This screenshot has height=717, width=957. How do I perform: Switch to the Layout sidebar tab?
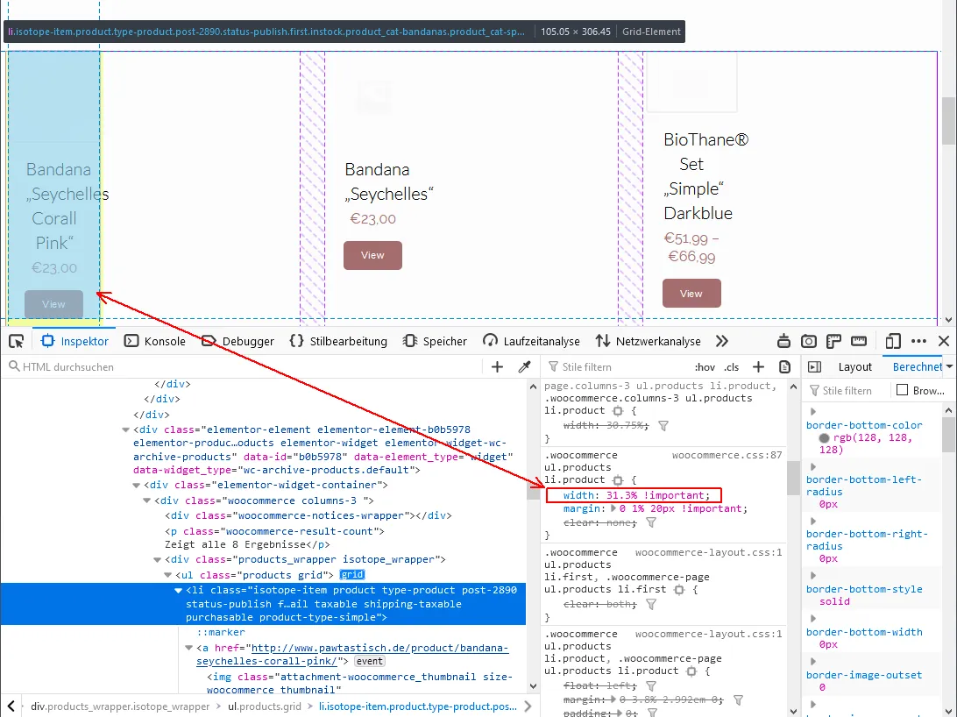click(854, 366)
